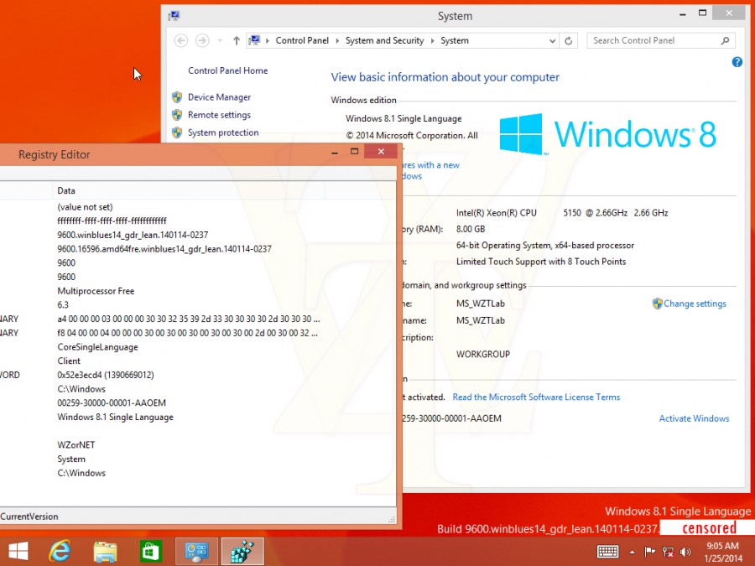Click Change settings for computer name
This screenshot has width=755, height=566.
[695, 304]
